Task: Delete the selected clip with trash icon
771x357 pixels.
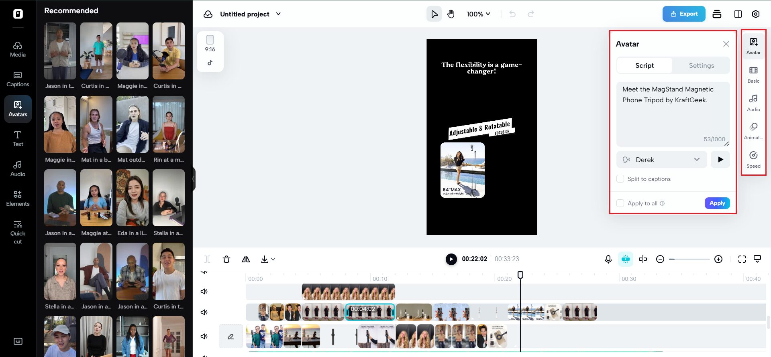Action: [x=226, y=259]
